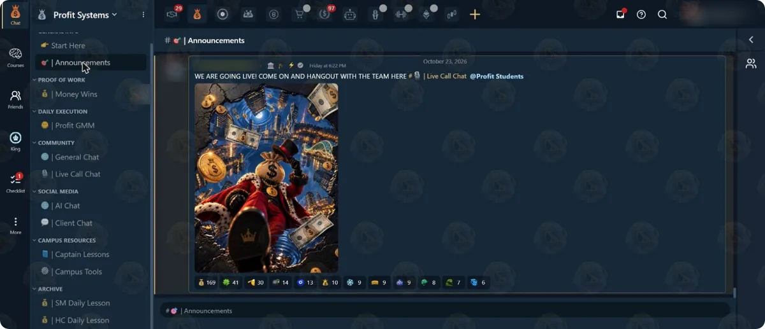Open the Checklist with notification badge
Viewport: 765px width, 329px height.
[x=15, y=183]
